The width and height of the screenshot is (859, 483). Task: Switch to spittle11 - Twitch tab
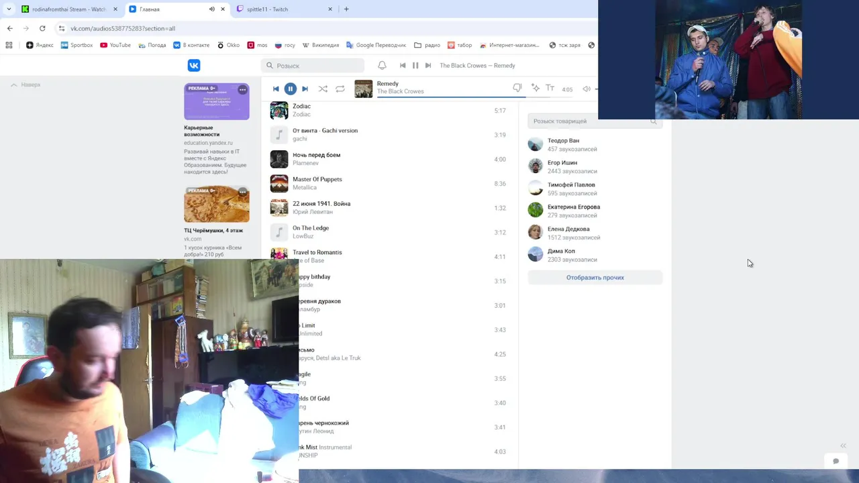tap(285, 9)
